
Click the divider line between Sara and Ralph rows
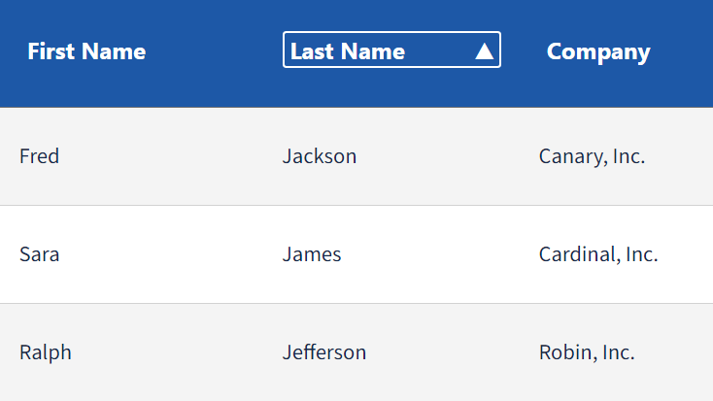pos(356,303)
